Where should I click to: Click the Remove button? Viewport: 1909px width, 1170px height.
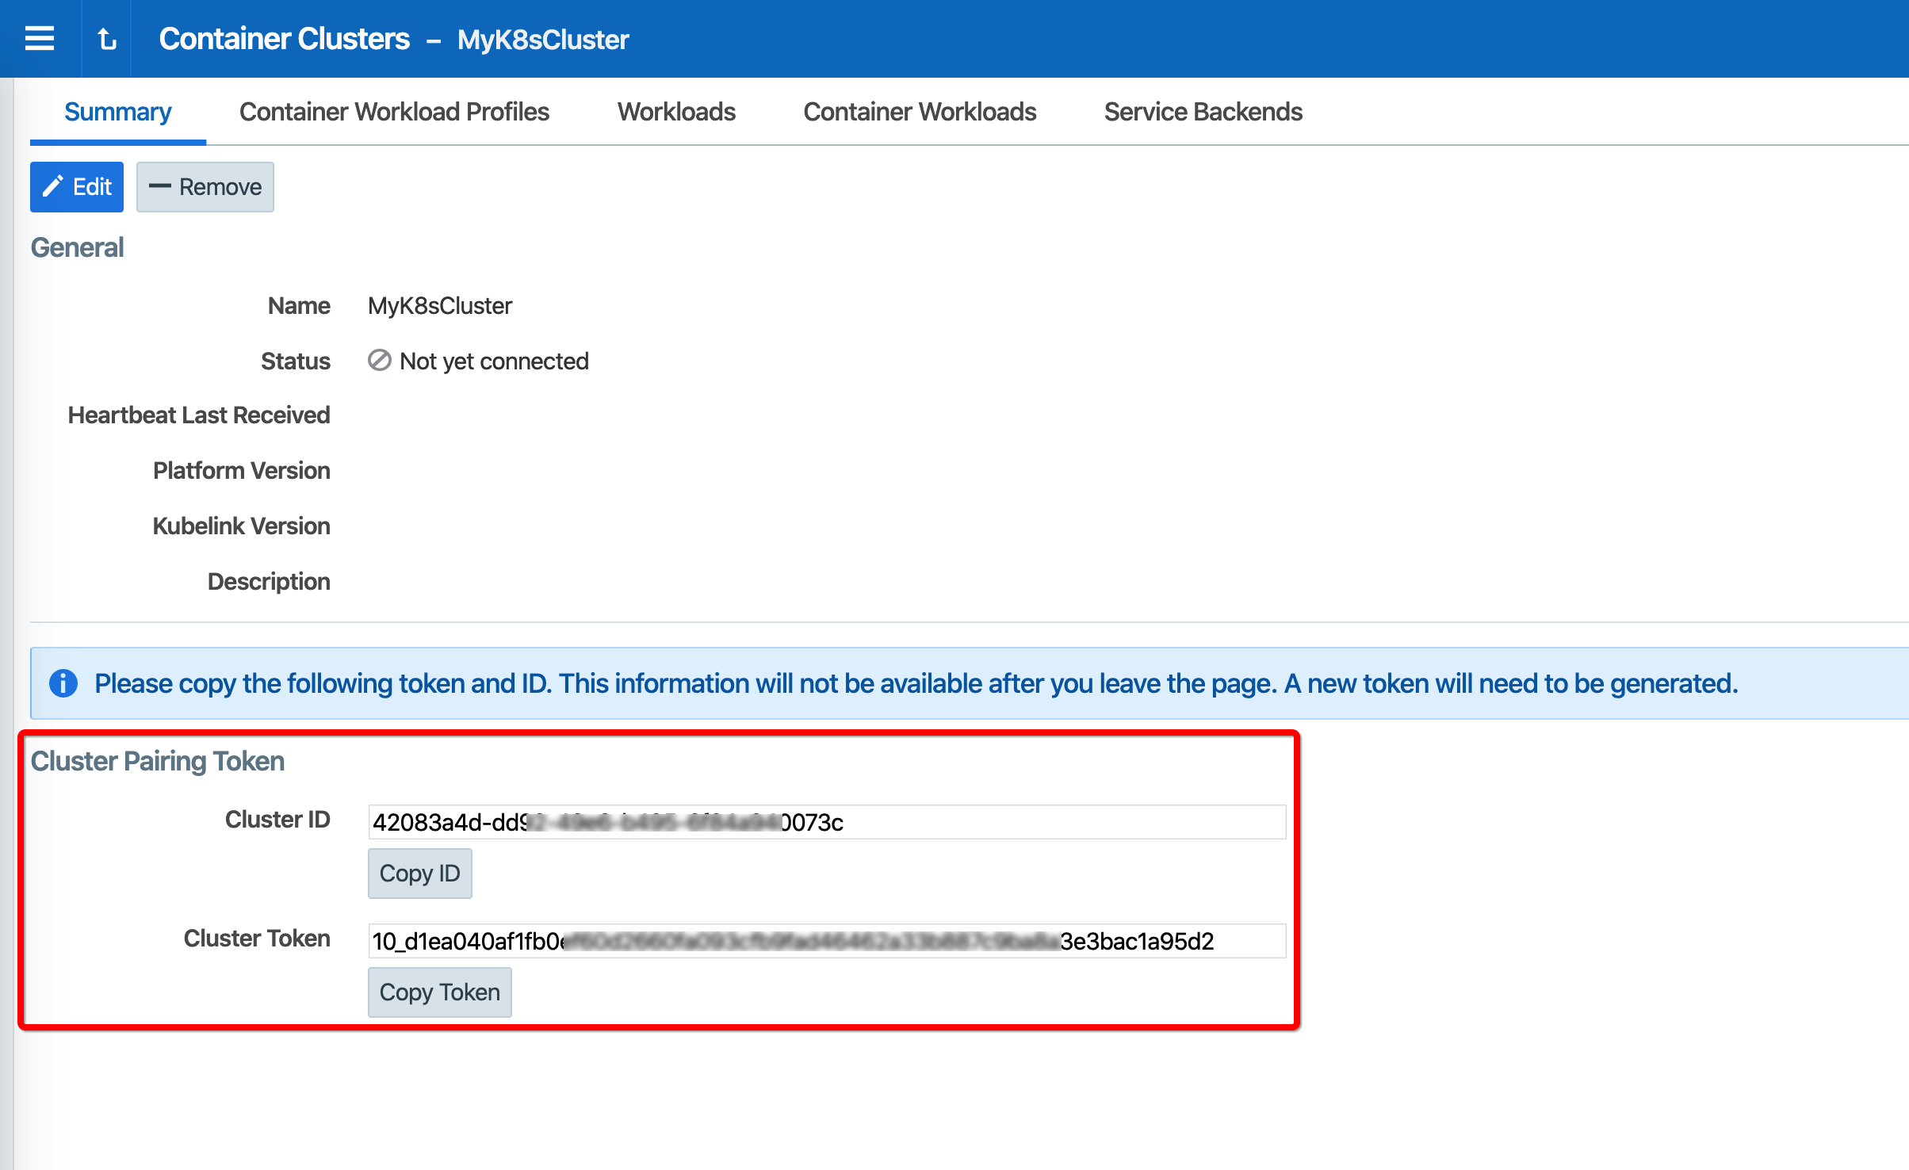[x=205, y=186]
